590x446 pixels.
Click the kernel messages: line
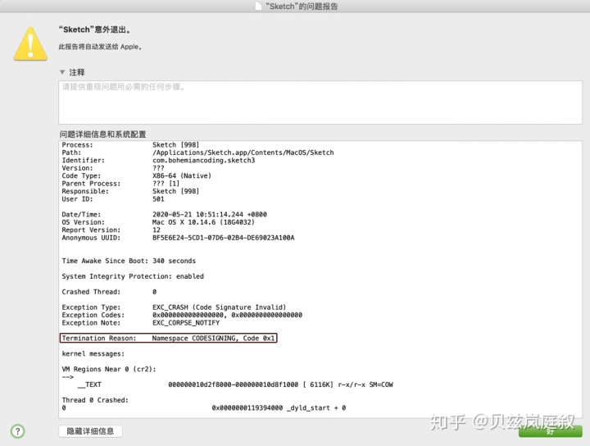pos(93,354)
